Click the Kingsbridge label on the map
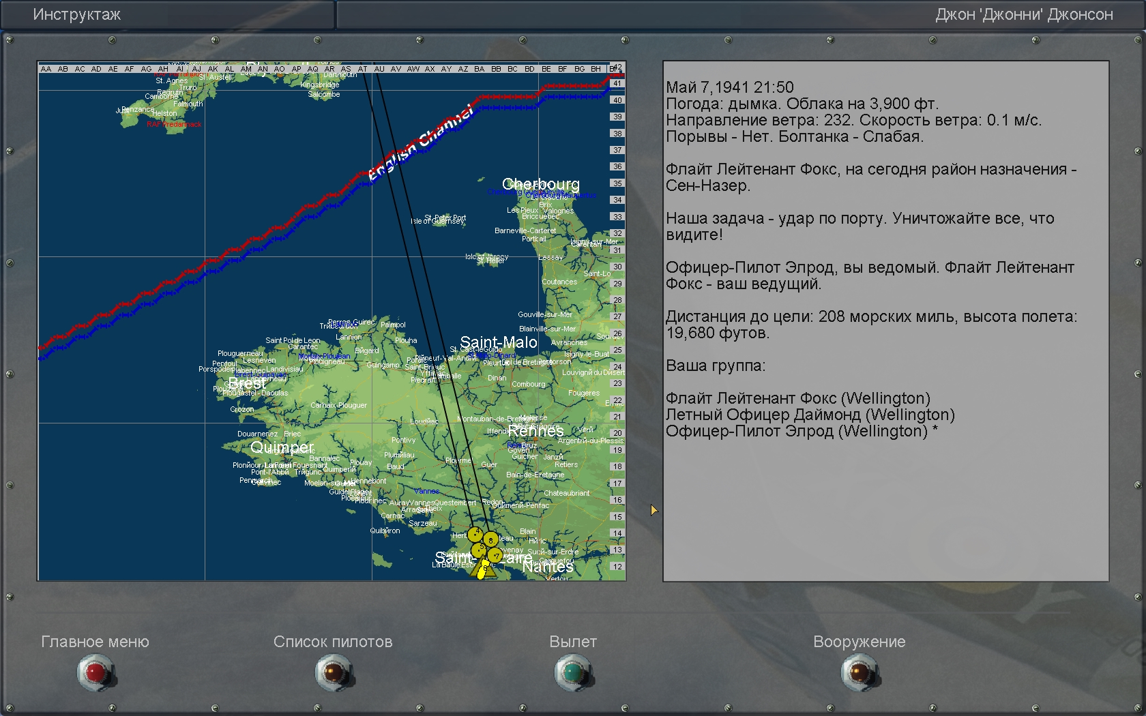 click(320, 85)
